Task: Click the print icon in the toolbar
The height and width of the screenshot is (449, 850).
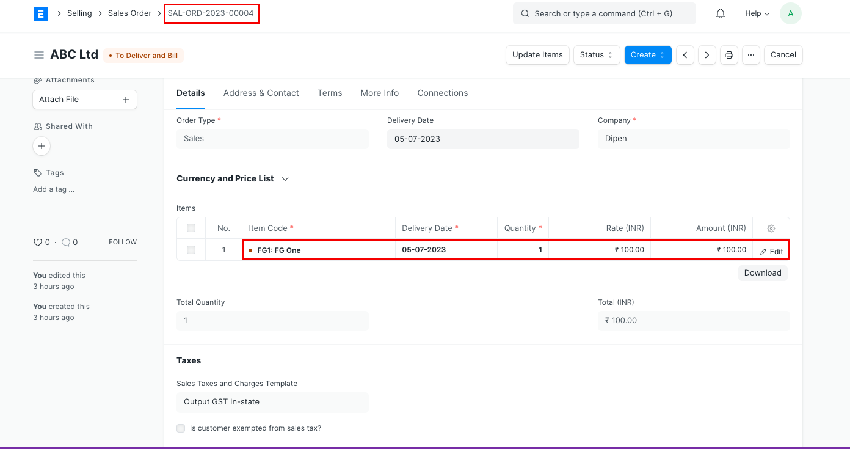Action: point(728,55)
